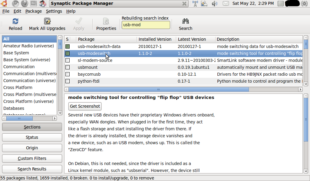Open the Settings menu
The width and height of the screenshot is (310, 181).
tap(54, 11)
